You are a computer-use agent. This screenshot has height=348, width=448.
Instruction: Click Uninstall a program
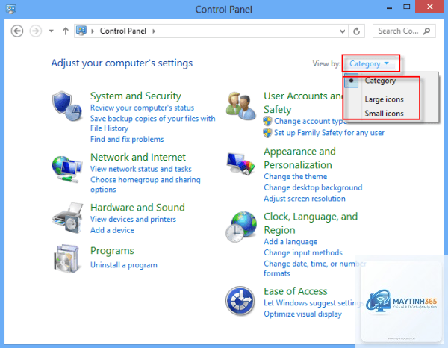pos(124,265)
